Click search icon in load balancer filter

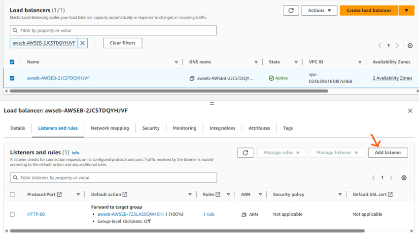(x=15, y=30)
